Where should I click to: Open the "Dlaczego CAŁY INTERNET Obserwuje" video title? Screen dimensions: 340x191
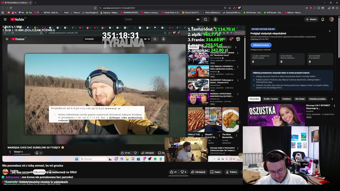click(x=318, y=107)
